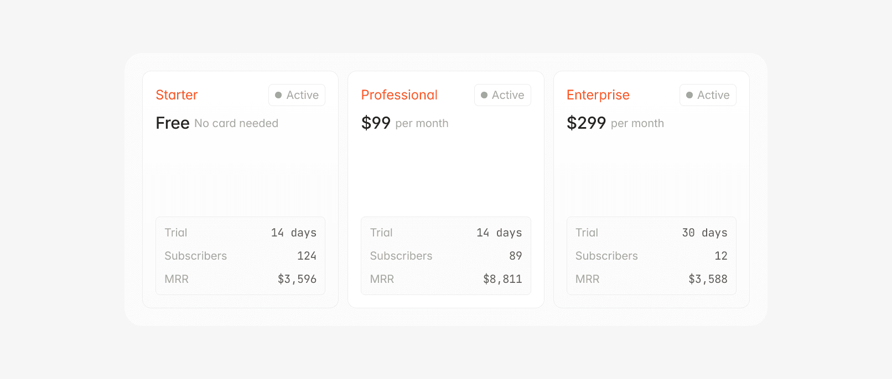Click the $99 price on Professional
The height and width of the screenshot is (379, 892).
[376, 123]
